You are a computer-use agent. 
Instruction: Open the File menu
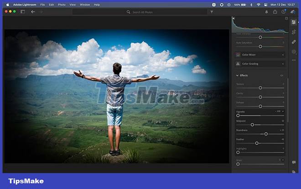point(42,5)
